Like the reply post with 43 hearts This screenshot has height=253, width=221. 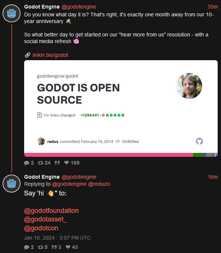pos(68,247)
